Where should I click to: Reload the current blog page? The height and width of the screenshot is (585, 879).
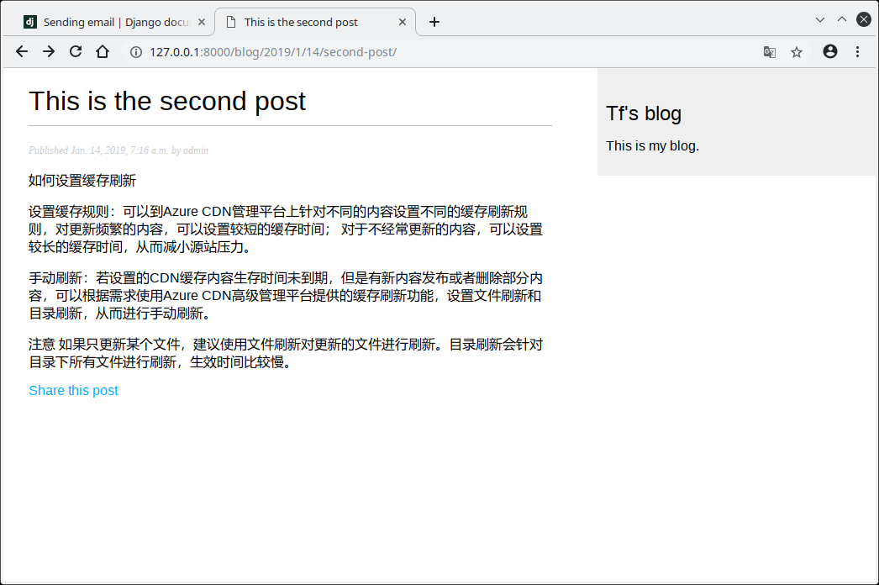click(76, 51)
